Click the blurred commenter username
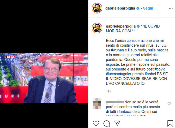175x128 pixels. [115, 102]
